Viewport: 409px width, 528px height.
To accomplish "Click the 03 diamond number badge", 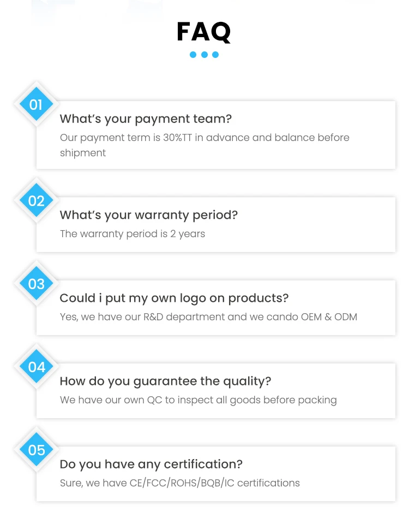I will coord(36,284).
